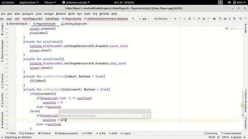Open the Build menu
248x139 pixels.
coord(71,14)
